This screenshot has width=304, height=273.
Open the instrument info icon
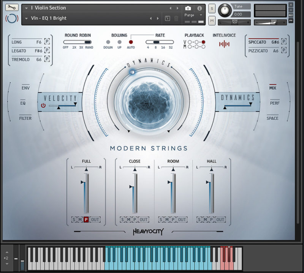point(199,8)
